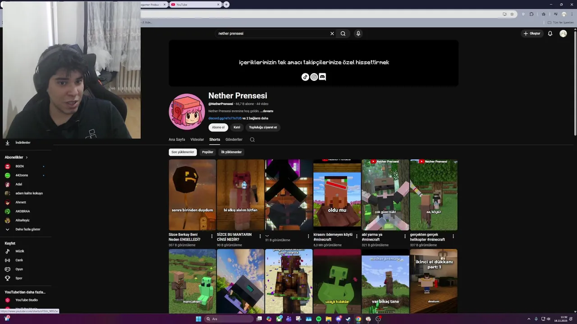Open the "uzaylı kulaklar" short thumbnail
This screenshot has height=324, width=577.
click(337, 281)
